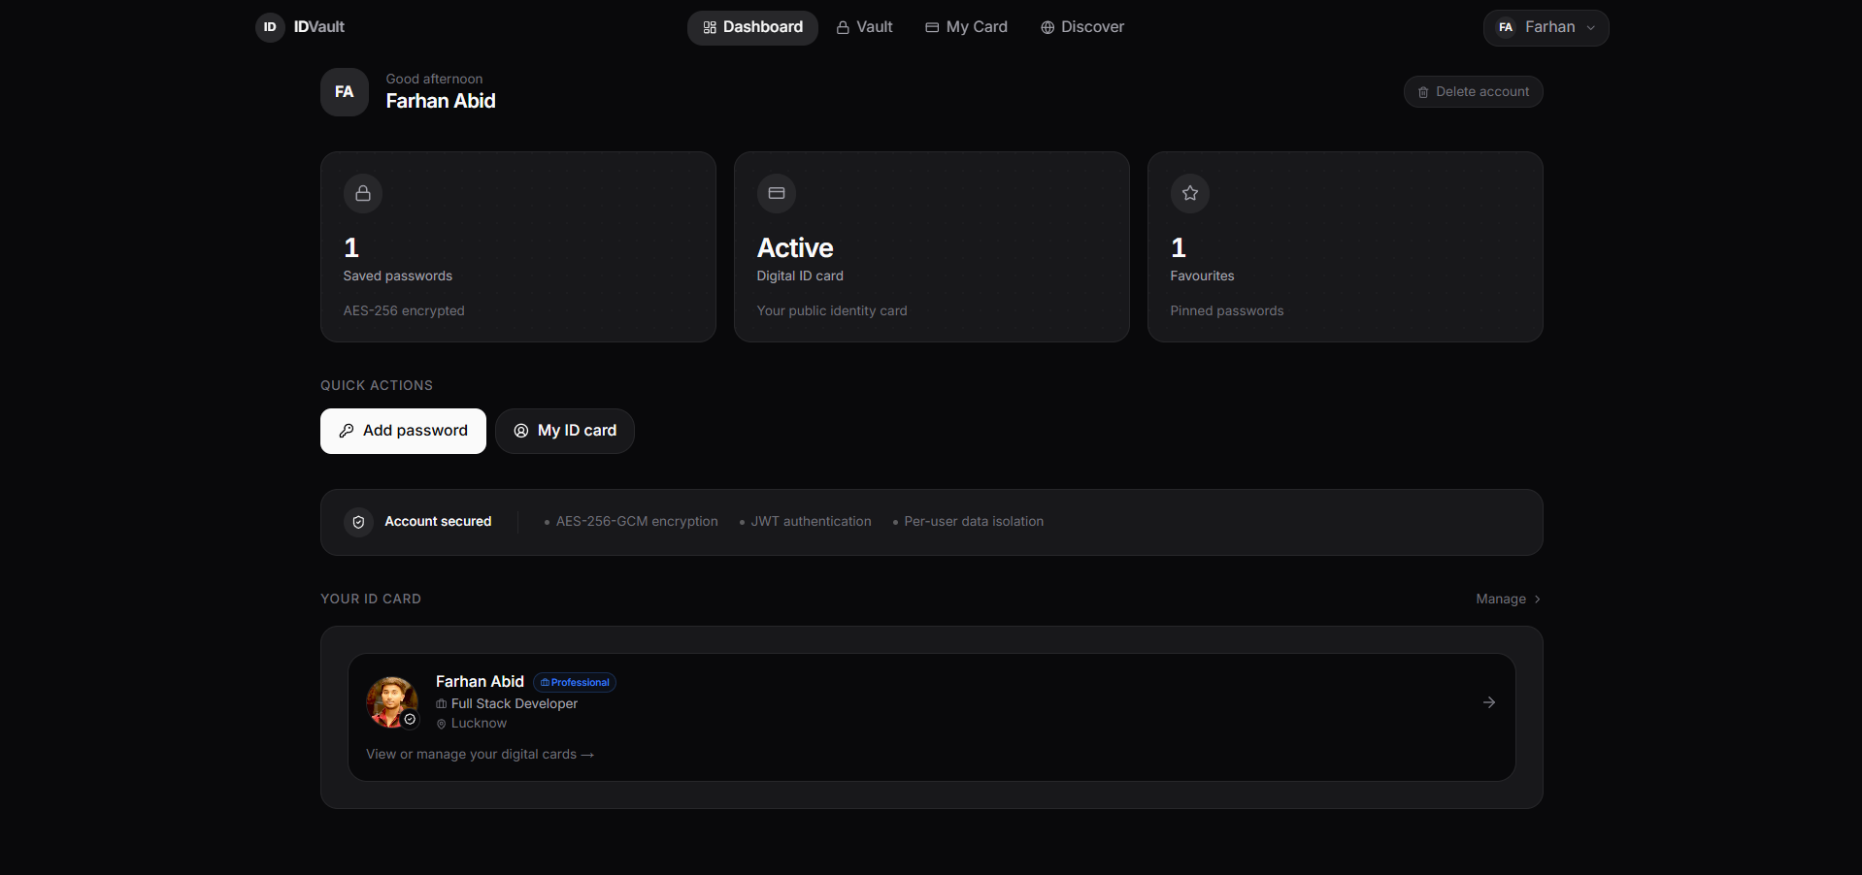Click the Delete account button

(x=1473, y=91)
